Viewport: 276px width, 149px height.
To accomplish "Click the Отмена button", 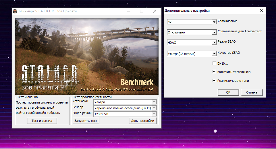I will click(x=252, y=92).
